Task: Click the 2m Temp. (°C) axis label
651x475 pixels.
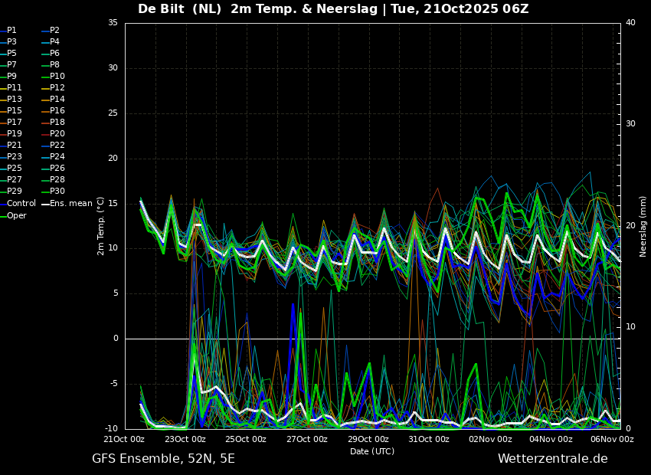Action: click(x=100, y=226)
